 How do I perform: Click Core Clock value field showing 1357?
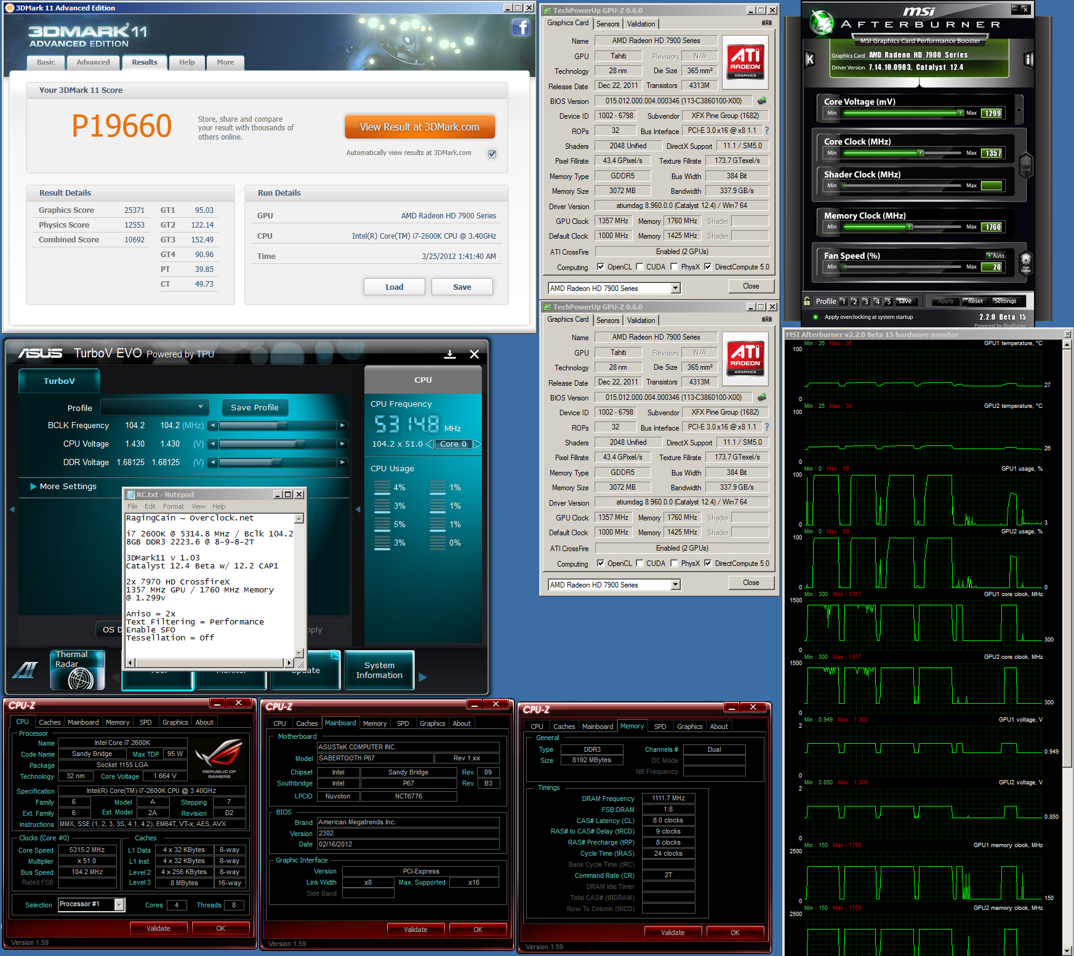pyautogui.click(x=993, y=153)
